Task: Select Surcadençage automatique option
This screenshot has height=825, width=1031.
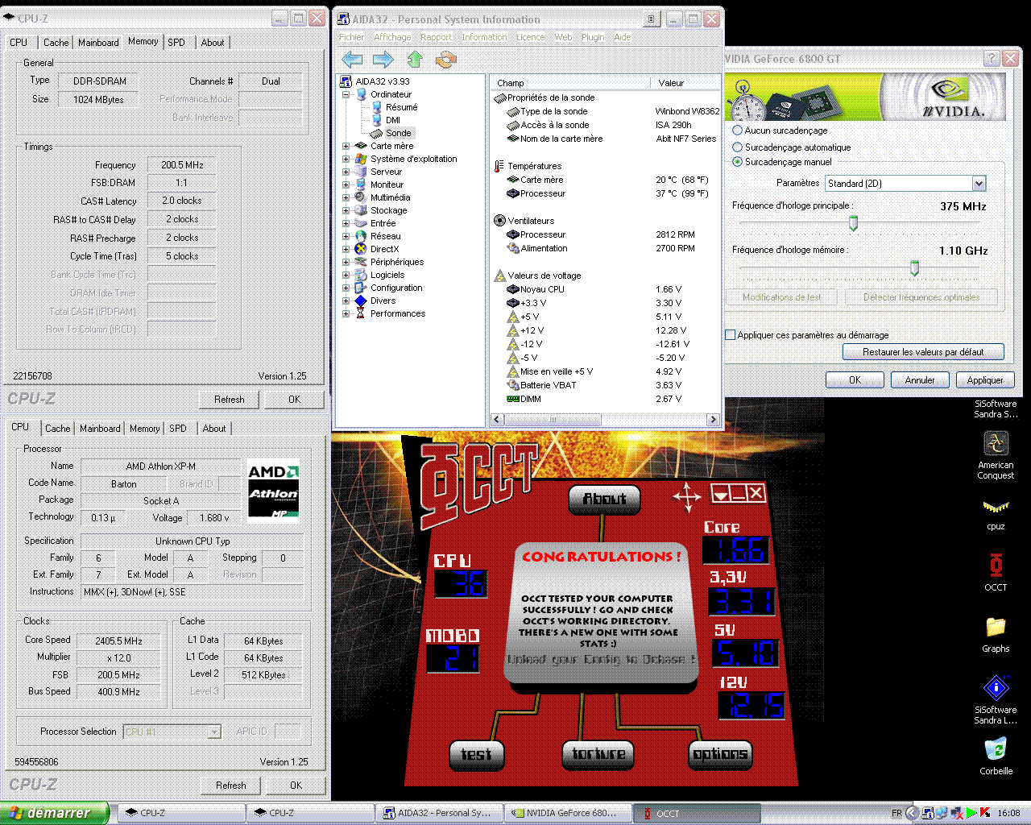Action: click(737, 147)
